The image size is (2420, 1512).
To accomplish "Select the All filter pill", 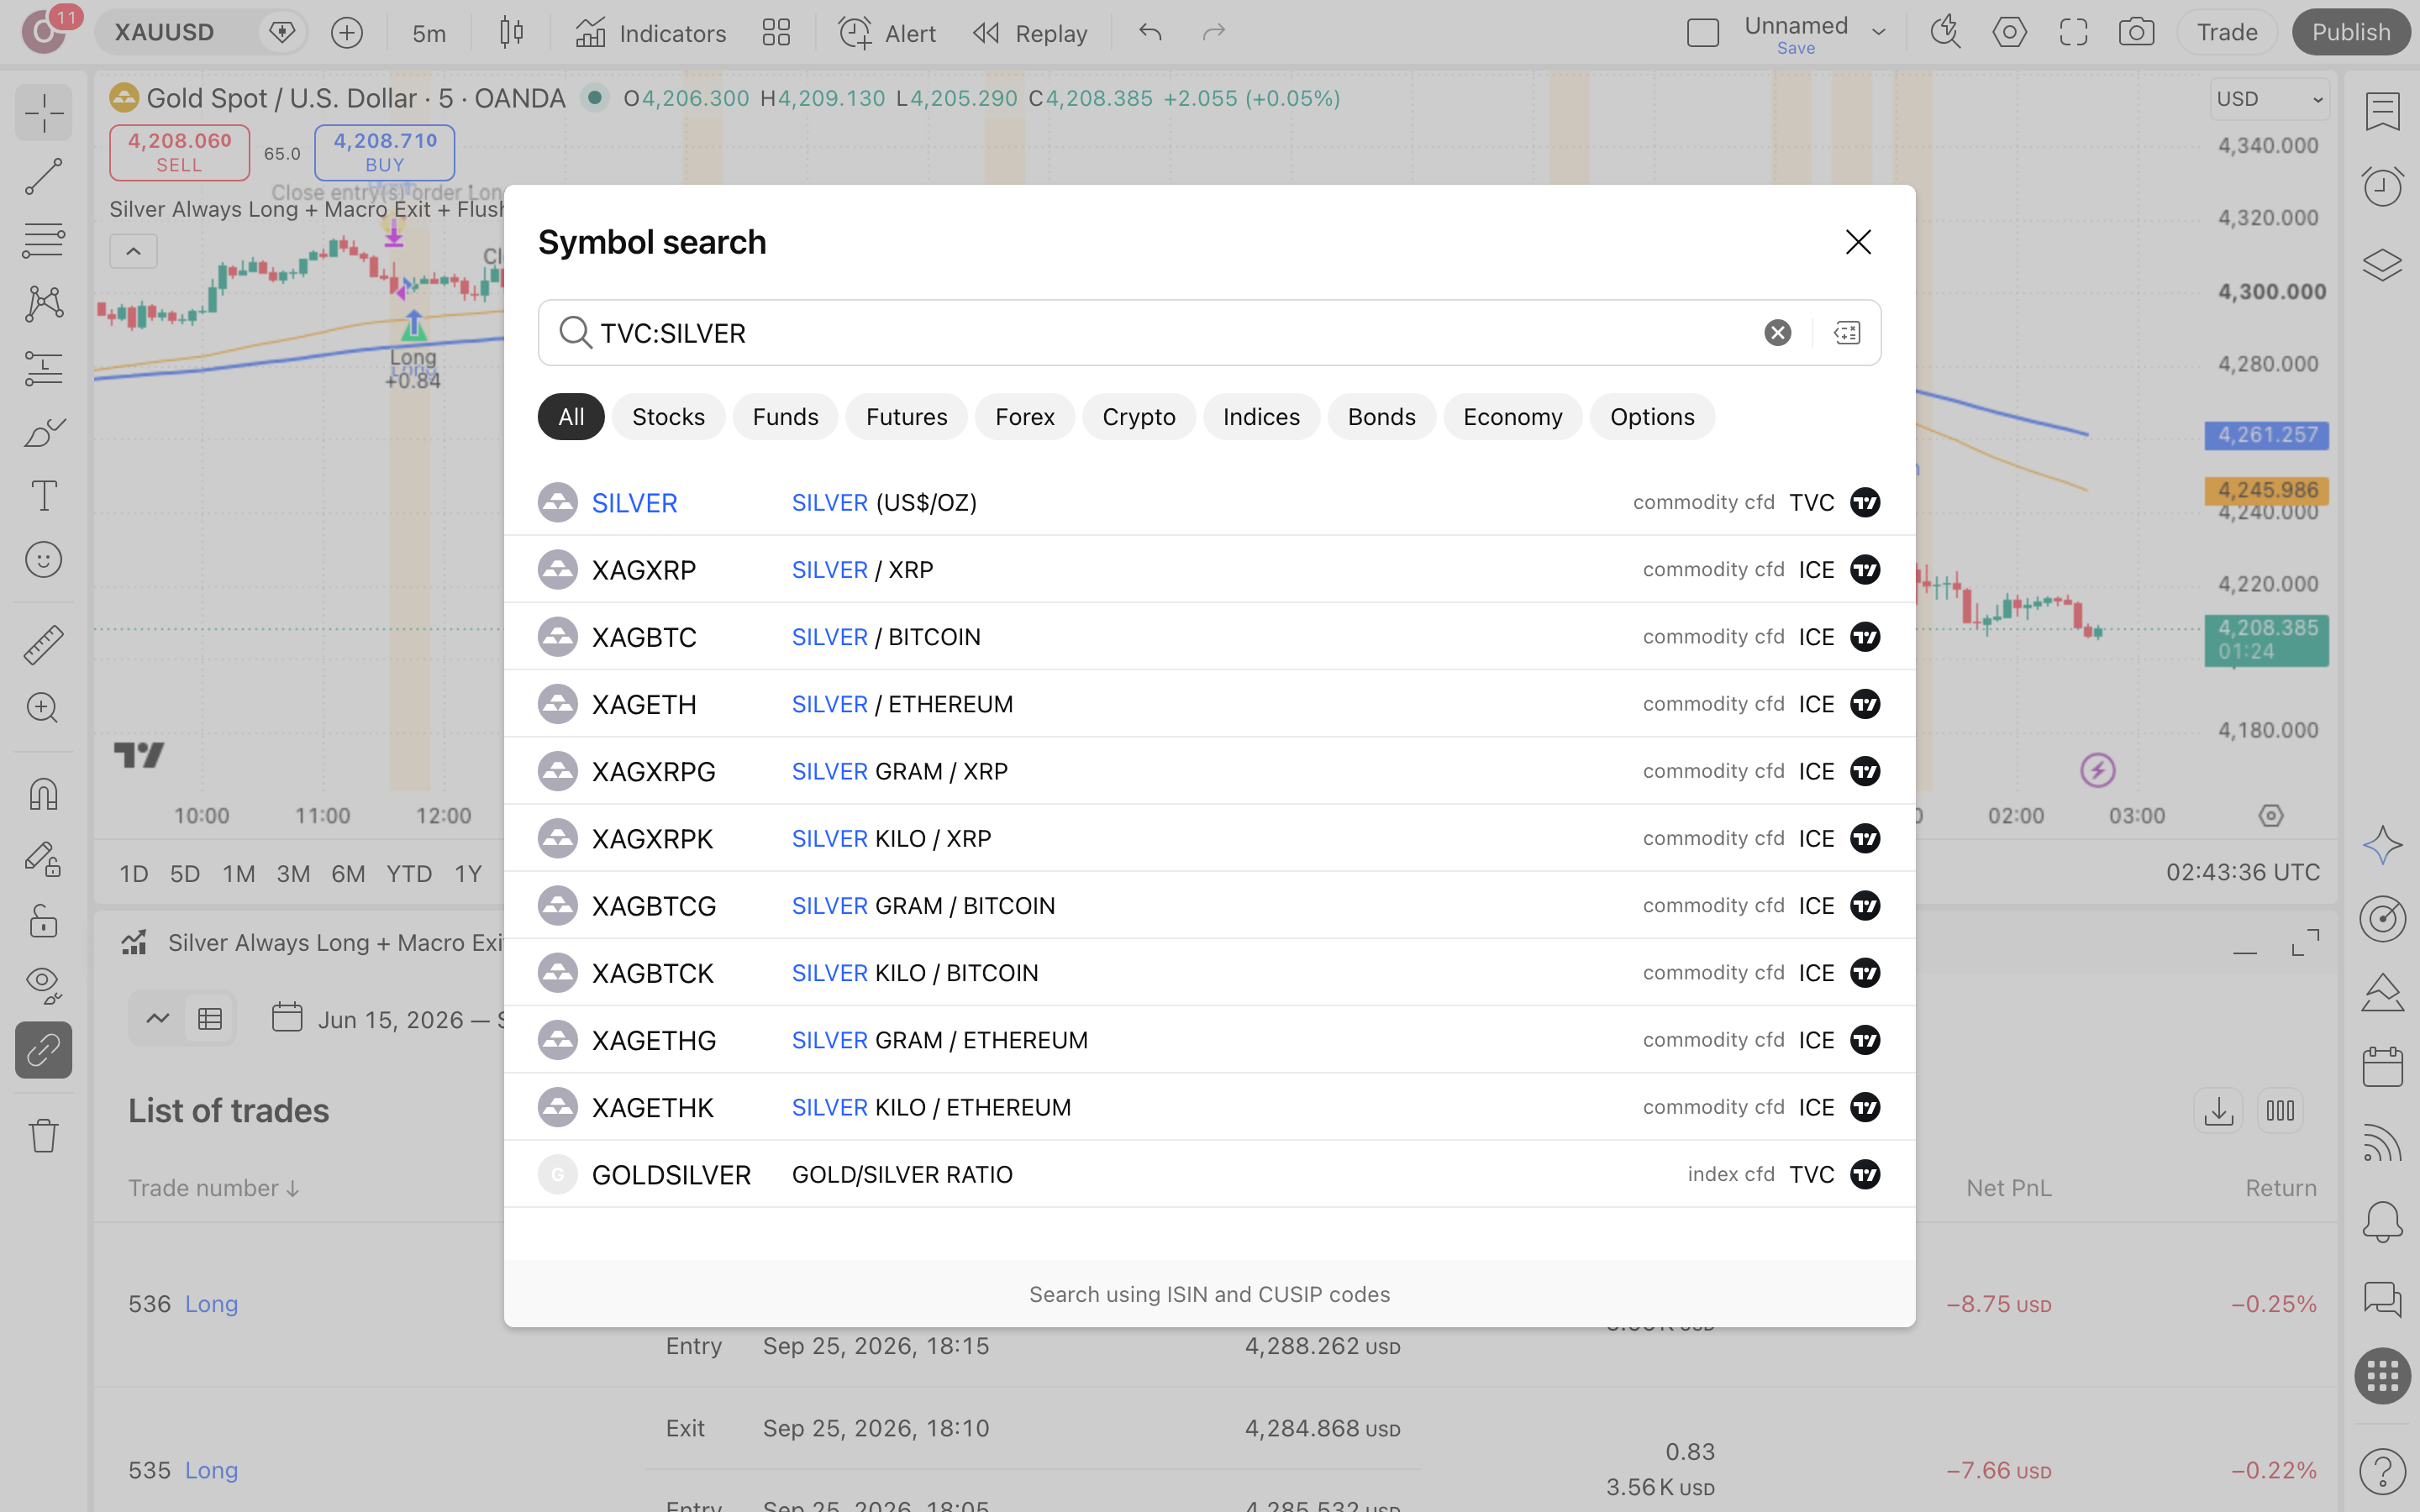I will pos(571,417).
